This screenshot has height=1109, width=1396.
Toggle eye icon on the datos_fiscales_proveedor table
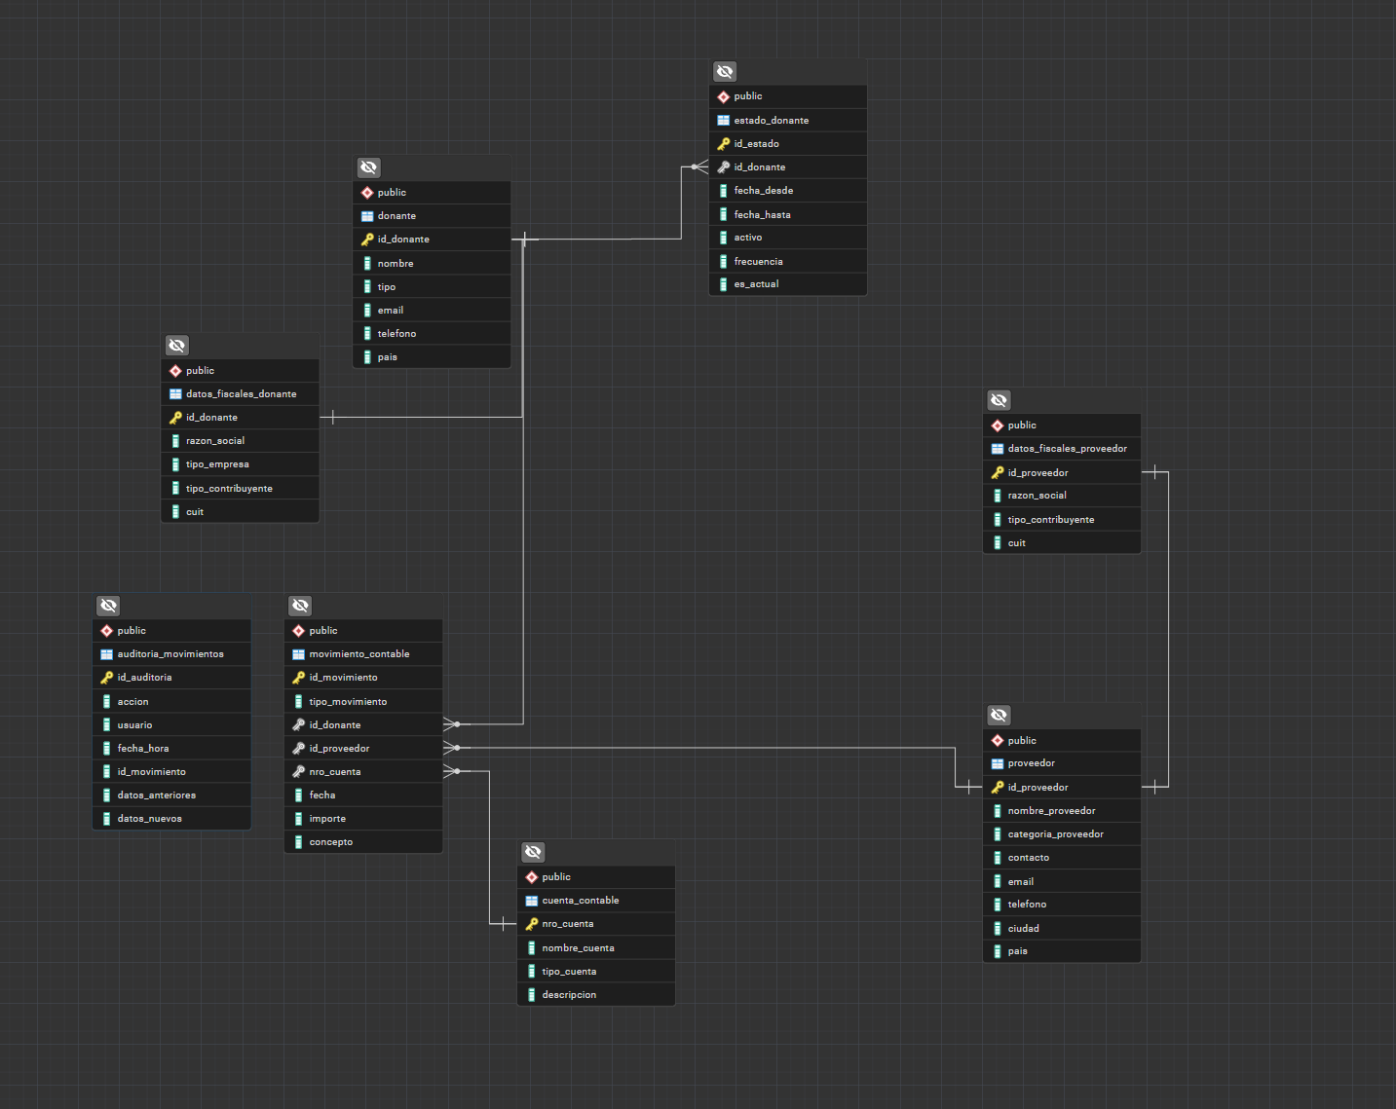pyautogui.click(x=999, y=400)
